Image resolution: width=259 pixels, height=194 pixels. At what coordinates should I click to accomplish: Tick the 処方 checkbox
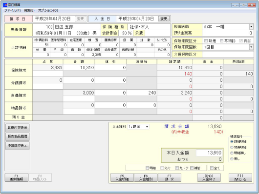pos(162,168)
